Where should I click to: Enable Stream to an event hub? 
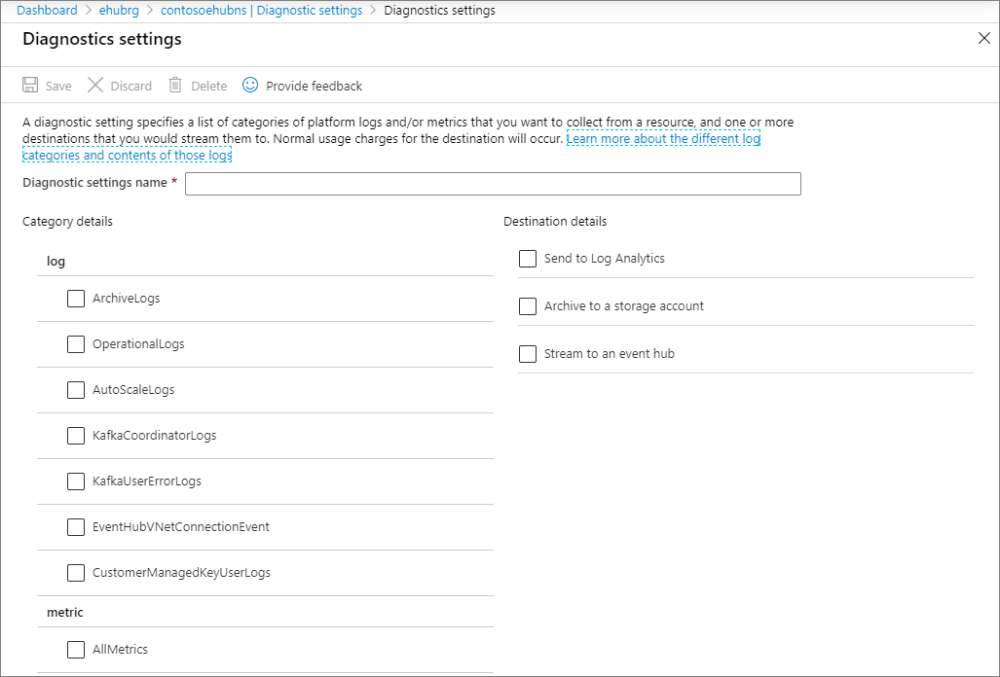pyautogui.click(x=528, y=354)
